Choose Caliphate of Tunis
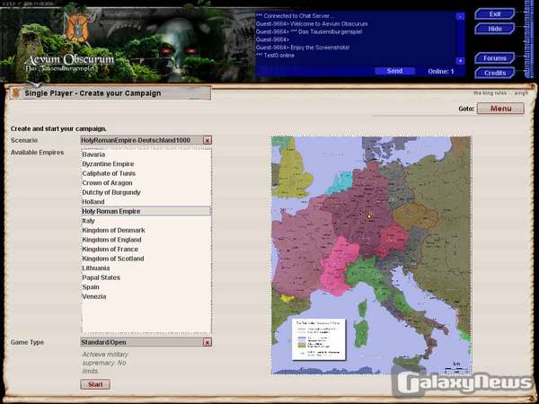This screenshot has width=539, height=404. pyautogui.click(x=146, y=173)
